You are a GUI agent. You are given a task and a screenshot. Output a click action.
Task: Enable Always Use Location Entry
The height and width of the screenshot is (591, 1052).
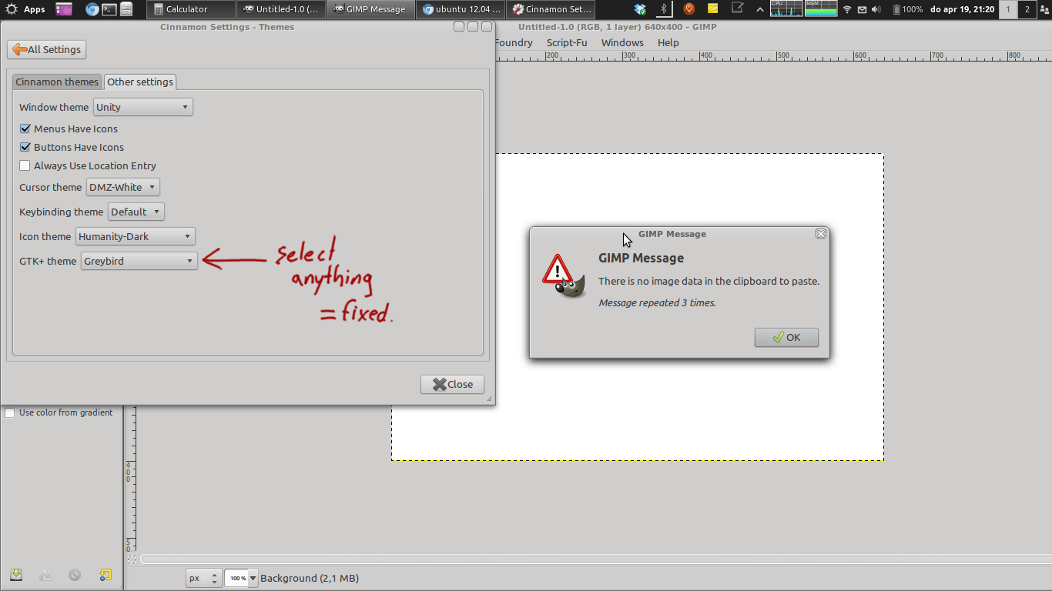point(25,165)
